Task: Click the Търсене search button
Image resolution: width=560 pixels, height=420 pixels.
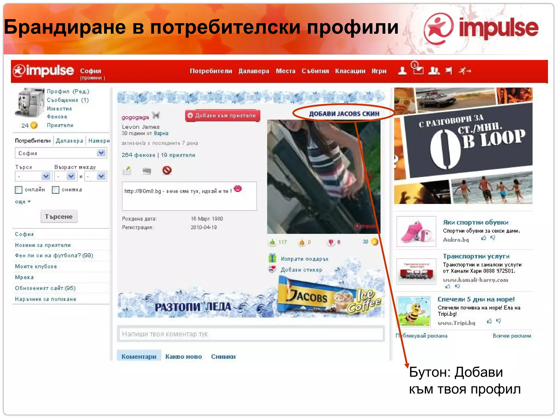Action: tap(59, 217)
